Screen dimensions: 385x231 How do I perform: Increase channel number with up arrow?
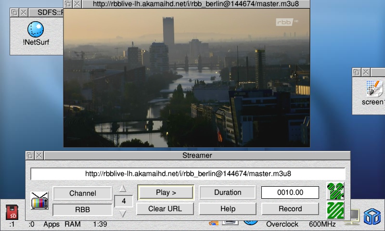click(123, 188)
